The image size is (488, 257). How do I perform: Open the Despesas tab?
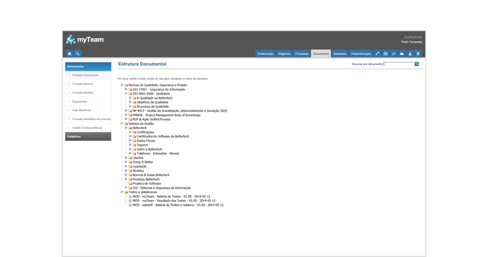point(340,54)
